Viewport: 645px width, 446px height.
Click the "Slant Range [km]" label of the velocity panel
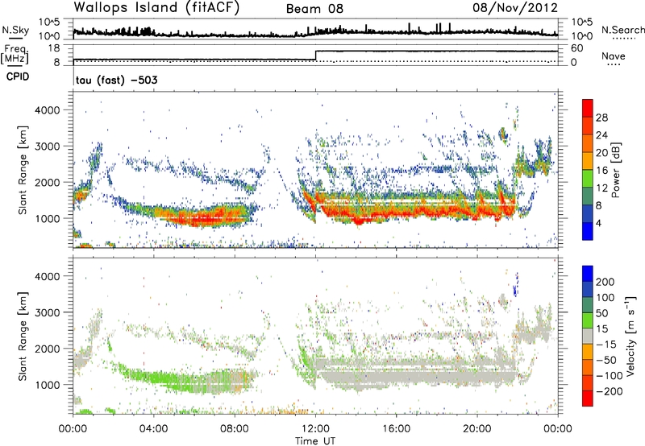point(23,336)
